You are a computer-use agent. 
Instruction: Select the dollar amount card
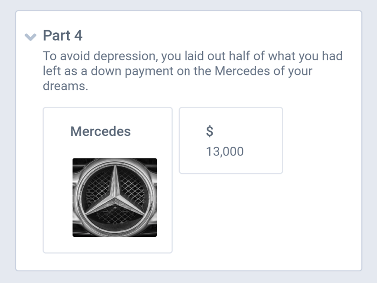click(x=231, y=141)
